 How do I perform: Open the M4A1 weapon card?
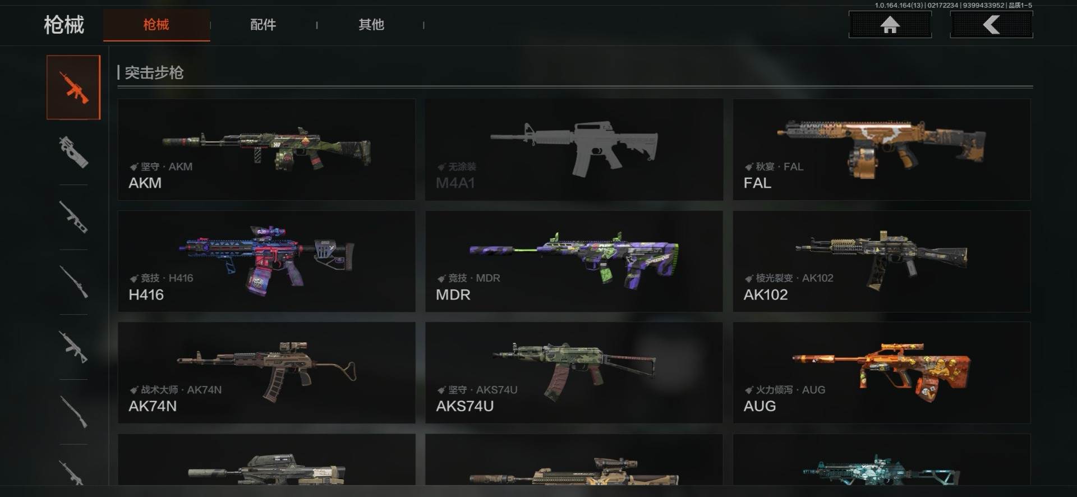click(x=574, y=150)
